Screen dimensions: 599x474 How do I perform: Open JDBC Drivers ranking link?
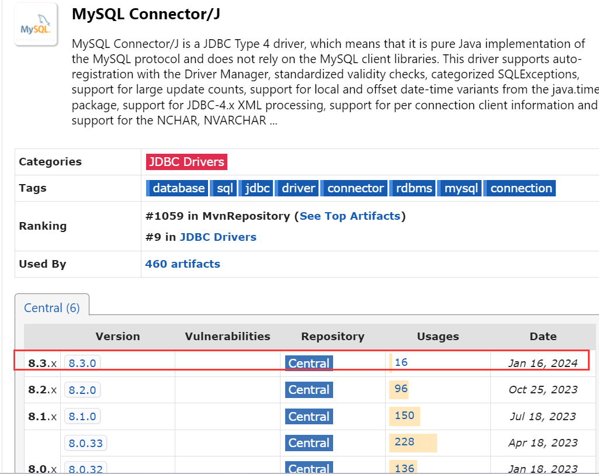tap(218, 237)
